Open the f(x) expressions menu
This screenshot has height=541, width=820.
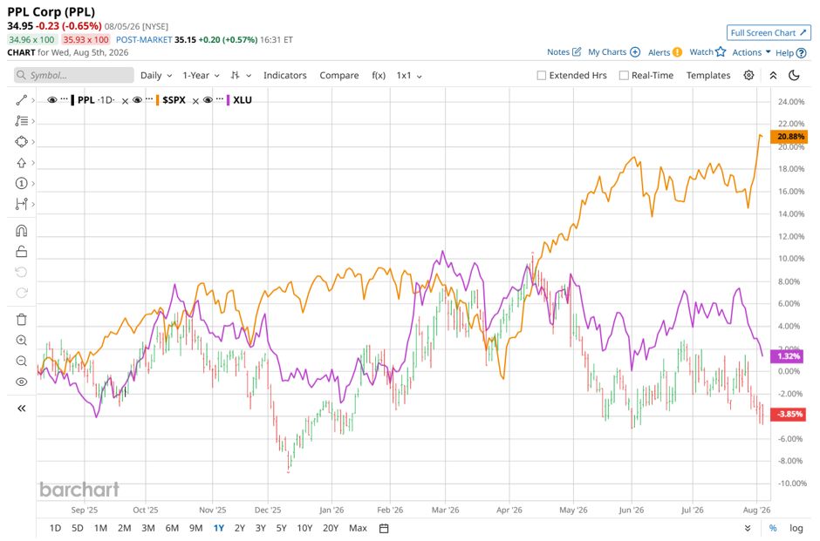click(379, 75)
